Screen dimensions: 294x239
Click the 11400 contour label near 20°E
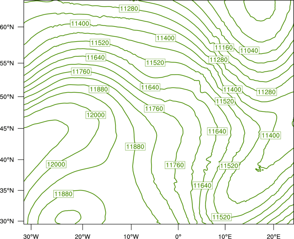coord(270,135)
